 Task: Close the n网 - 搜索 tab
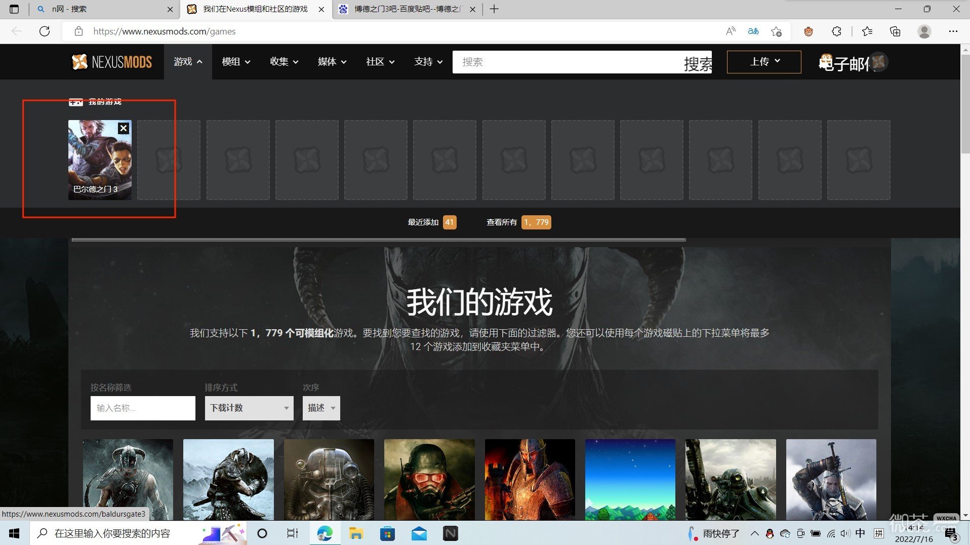(170, 9)
